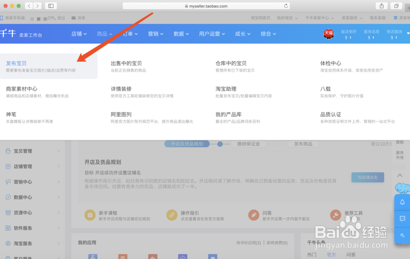Open the 货源中心 sidebar icon
The image size is (410, 259).
point(8,212)
